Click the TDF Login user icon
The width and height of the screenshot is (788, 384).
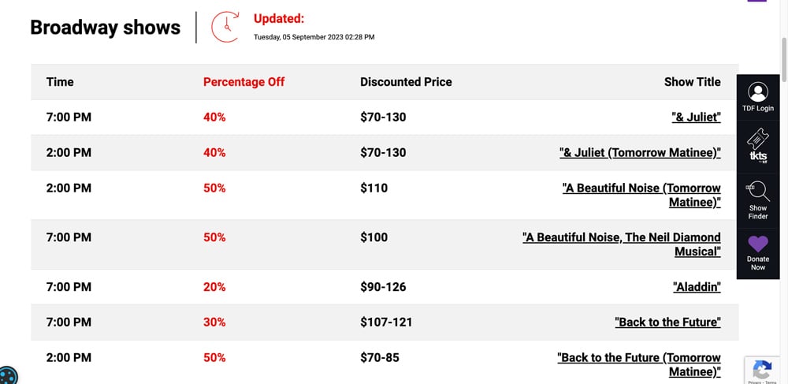(x=758, y=92)
